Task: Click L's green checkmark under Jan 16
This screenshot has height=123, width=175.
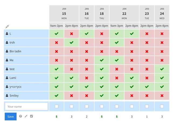Action: (86, 34)
